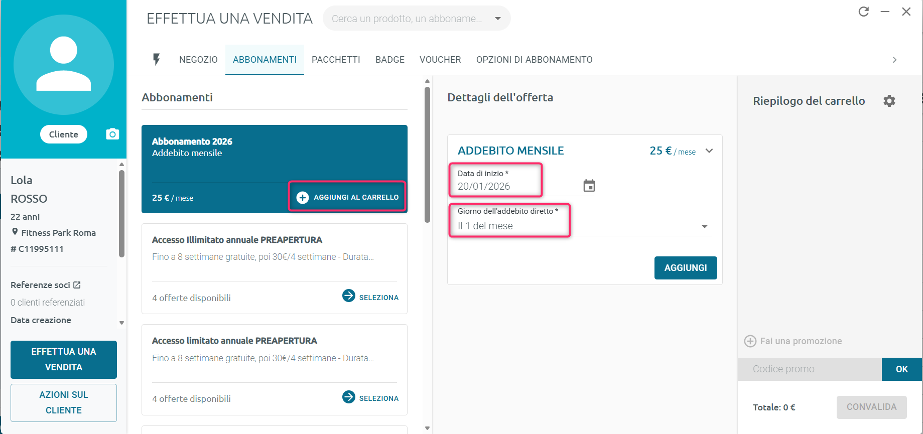Open the calendar picker for Data di inizio
Viewport: 923px width, 434px height.
pos(589,186)
